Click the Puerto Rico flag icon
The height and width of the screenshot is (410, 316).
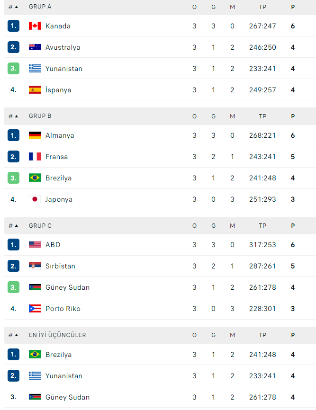pos(35,309)
